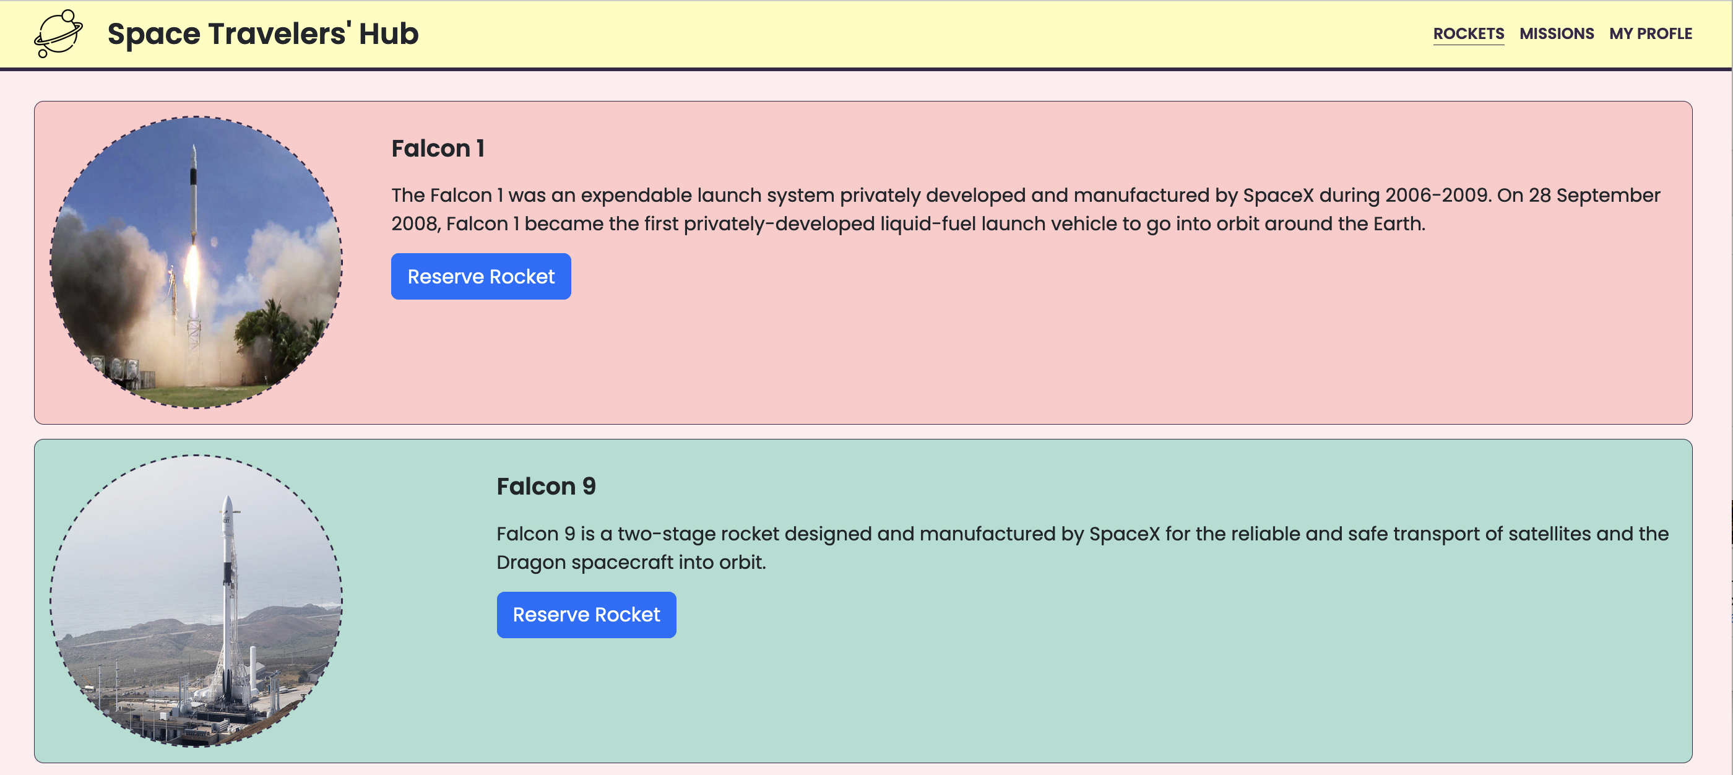Switch to the Missions page
The height and width of the screenshot is (775, 1733).
[1556, 33]
